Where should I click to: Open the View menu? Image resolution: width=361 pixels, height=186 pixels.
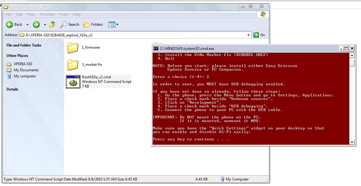point(31,14)
